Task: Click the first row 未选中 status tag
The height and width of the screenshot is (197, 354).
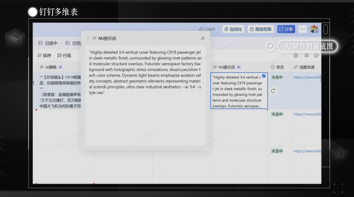Action: tap(277, 77)
